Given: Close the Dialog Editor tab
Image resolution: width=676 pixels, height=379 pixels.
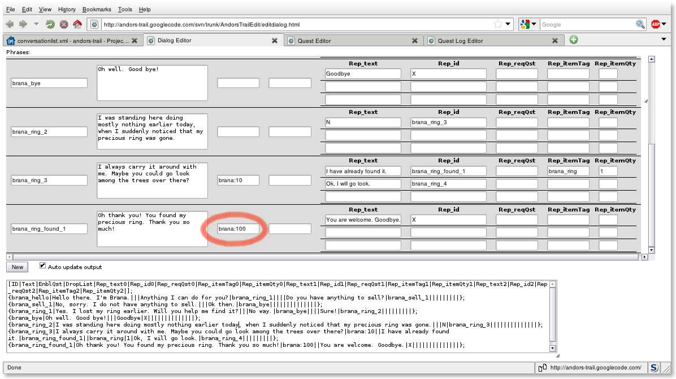Looking at the screenshot, I should (274, 41).
